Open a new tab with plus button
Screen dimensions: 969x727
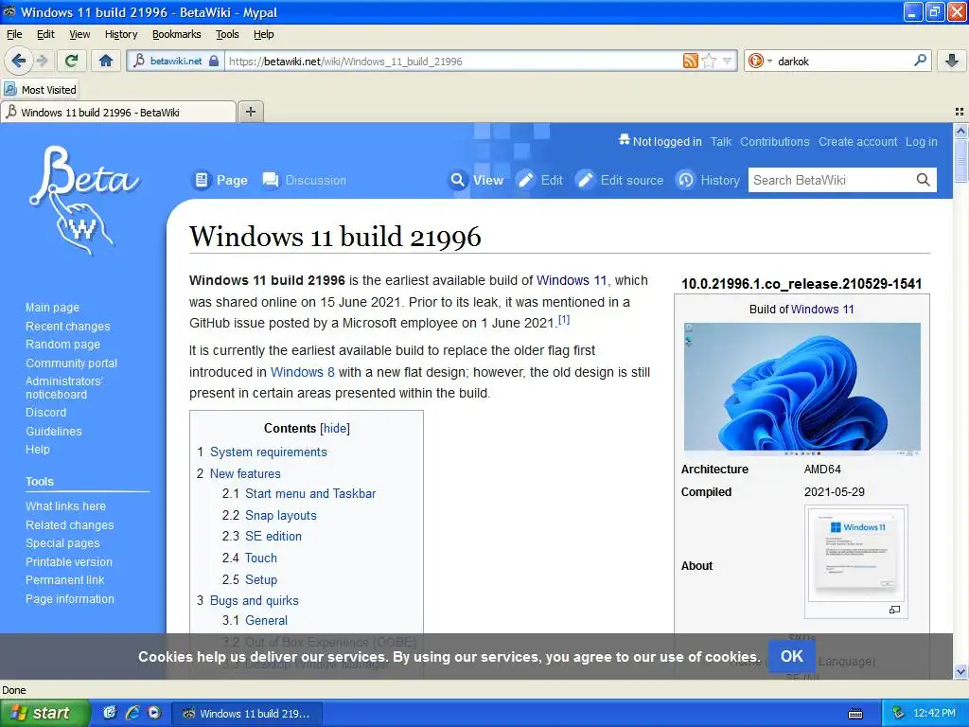tap(250, 112)
